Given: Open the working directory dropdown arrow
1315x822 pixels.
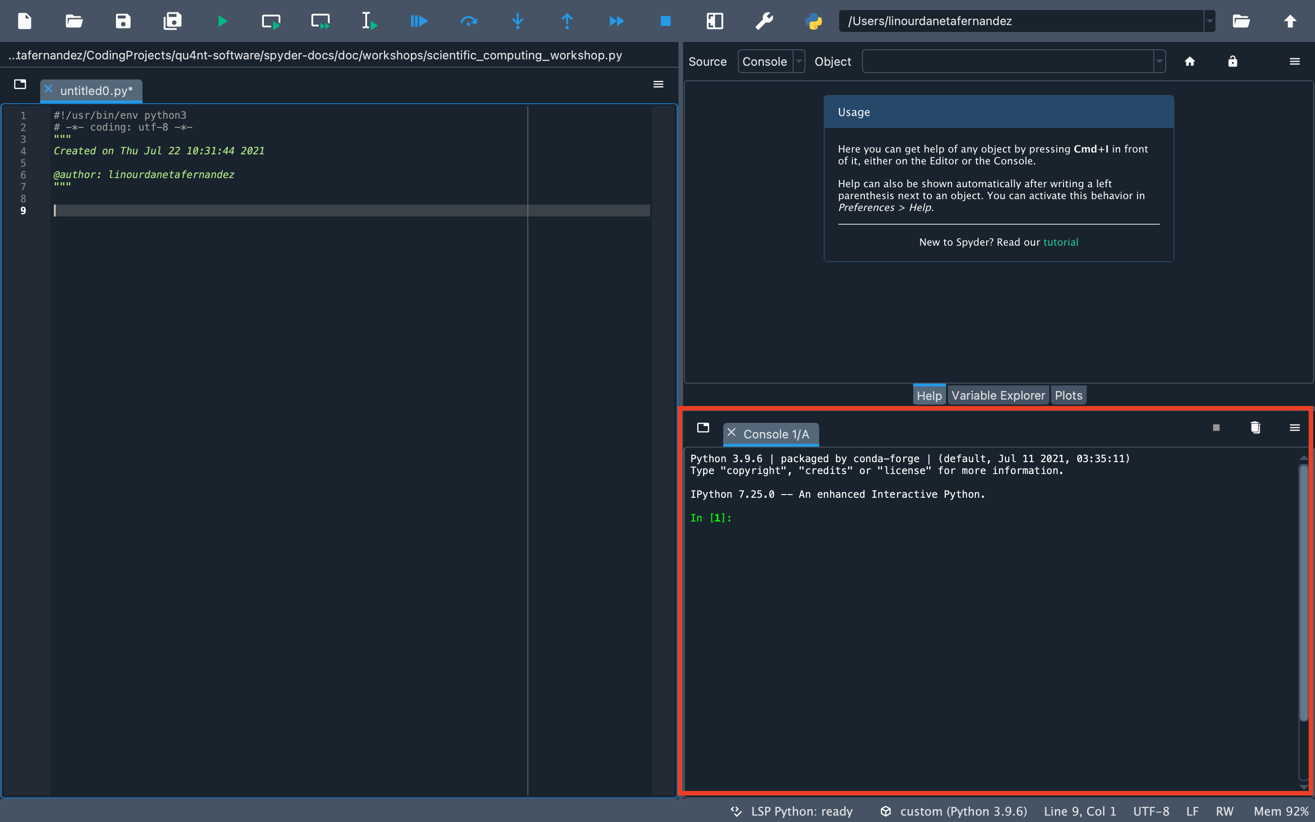Looking at the screenshot, I should click(1209, 21).
